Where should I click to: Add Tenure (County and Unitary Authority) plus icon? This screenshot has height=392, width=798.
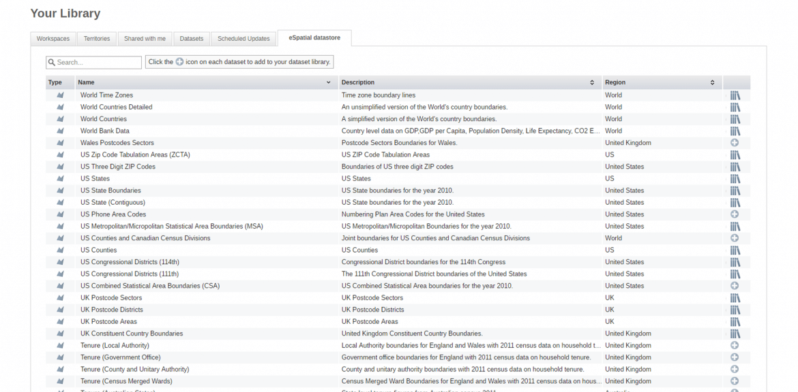(735, 369)
